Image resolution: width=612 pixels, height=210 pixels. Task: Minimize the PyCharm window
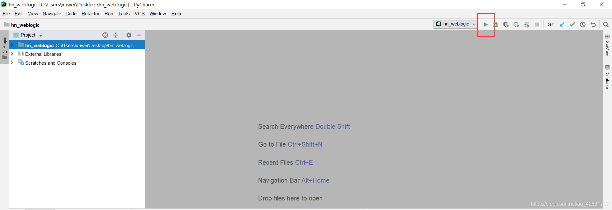pos(565,4)
